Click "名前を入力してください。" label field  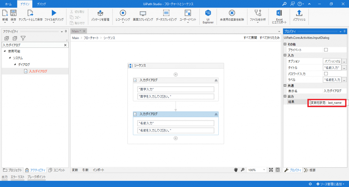pos(176,130)
